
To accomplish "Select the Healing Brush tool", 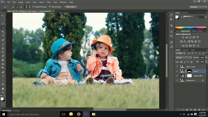I will click(x=3, y=40).
